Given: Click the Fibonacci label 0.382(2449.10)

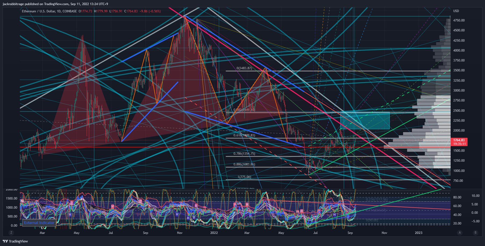Looking at the screenshot, I should coord(244,110).
